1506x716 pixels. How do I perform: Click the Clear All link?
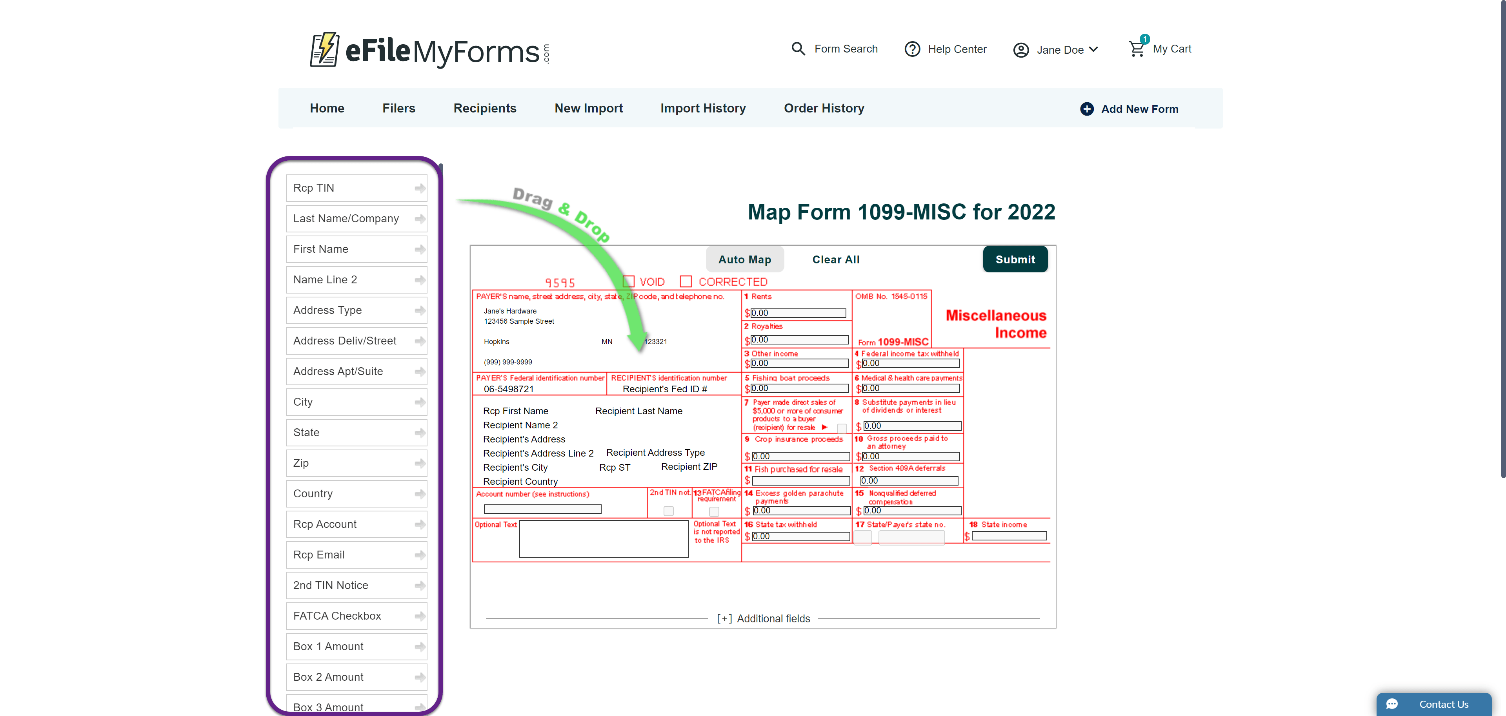coord(835,259)
